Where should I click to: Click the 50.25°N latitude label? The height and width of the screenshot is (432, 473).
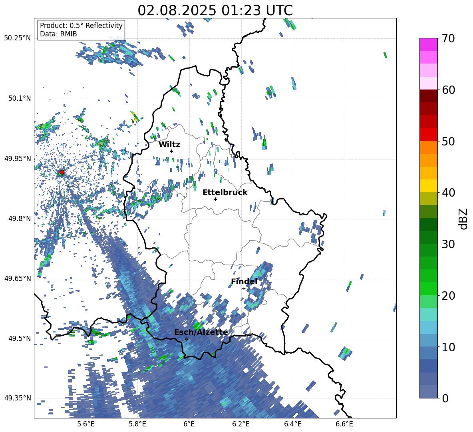click(x=18, y=38)
